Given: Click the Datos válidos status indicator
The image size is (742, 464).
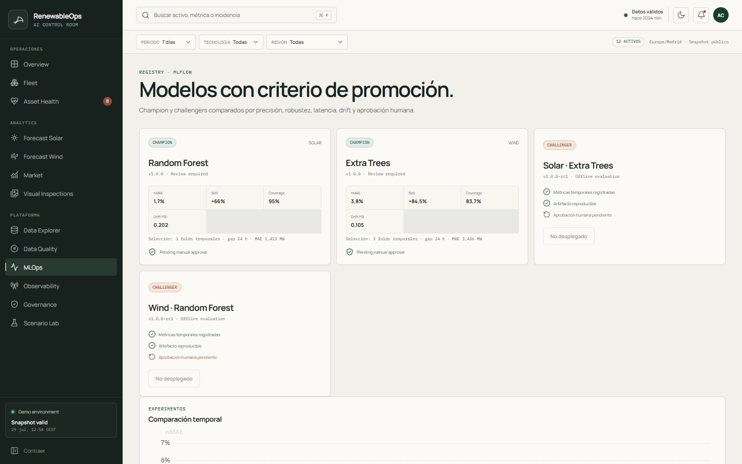Looking at the screenshot, I should coord(644,15).
